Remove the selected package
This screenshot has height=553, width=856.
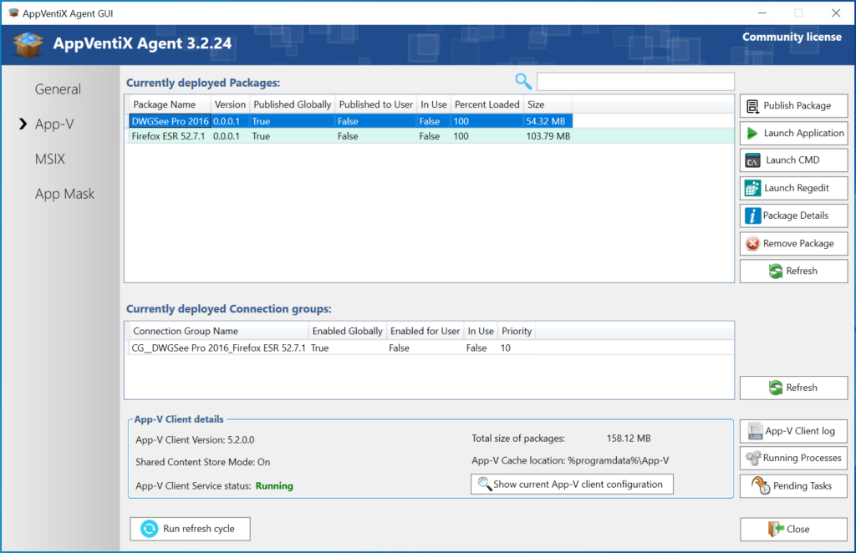click(792, 243)
